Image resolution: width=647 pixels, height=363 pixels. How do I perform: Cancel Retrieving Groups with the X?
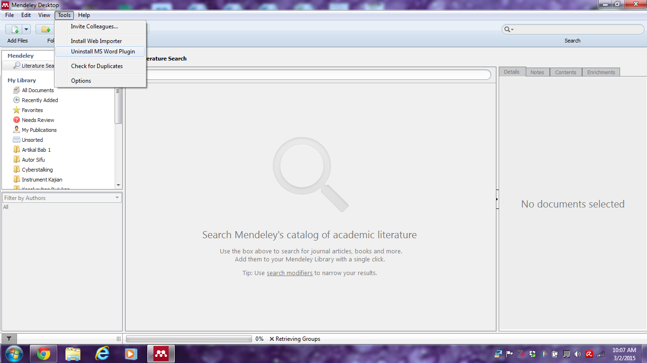pos(271,339)
